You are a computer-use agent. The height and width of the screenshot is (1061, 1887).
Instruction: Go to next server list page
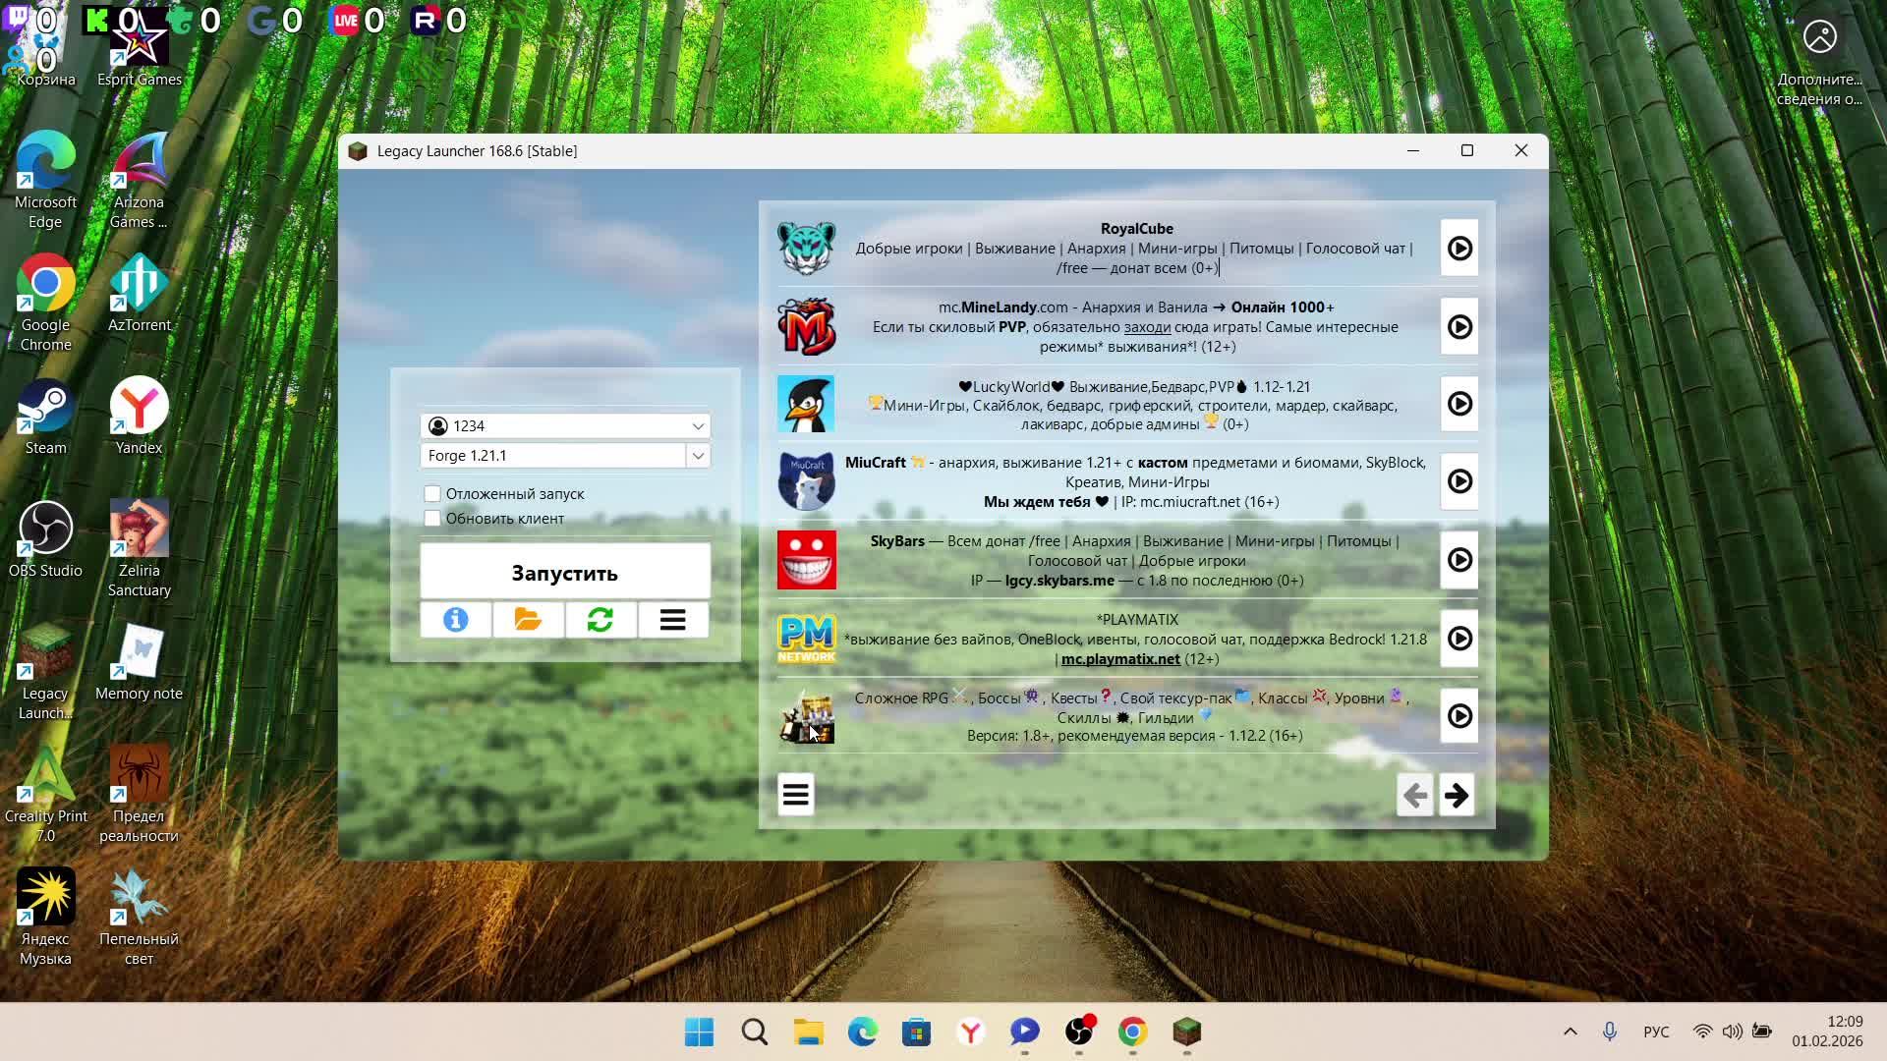[x=1457, y=795]
